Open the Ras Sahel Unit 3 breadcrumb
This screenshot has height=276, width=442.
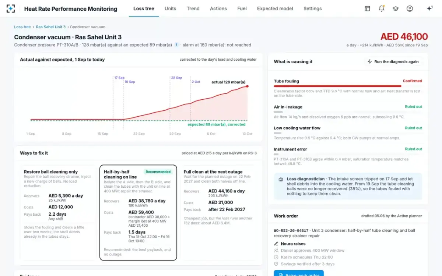(x=51, y=27)
